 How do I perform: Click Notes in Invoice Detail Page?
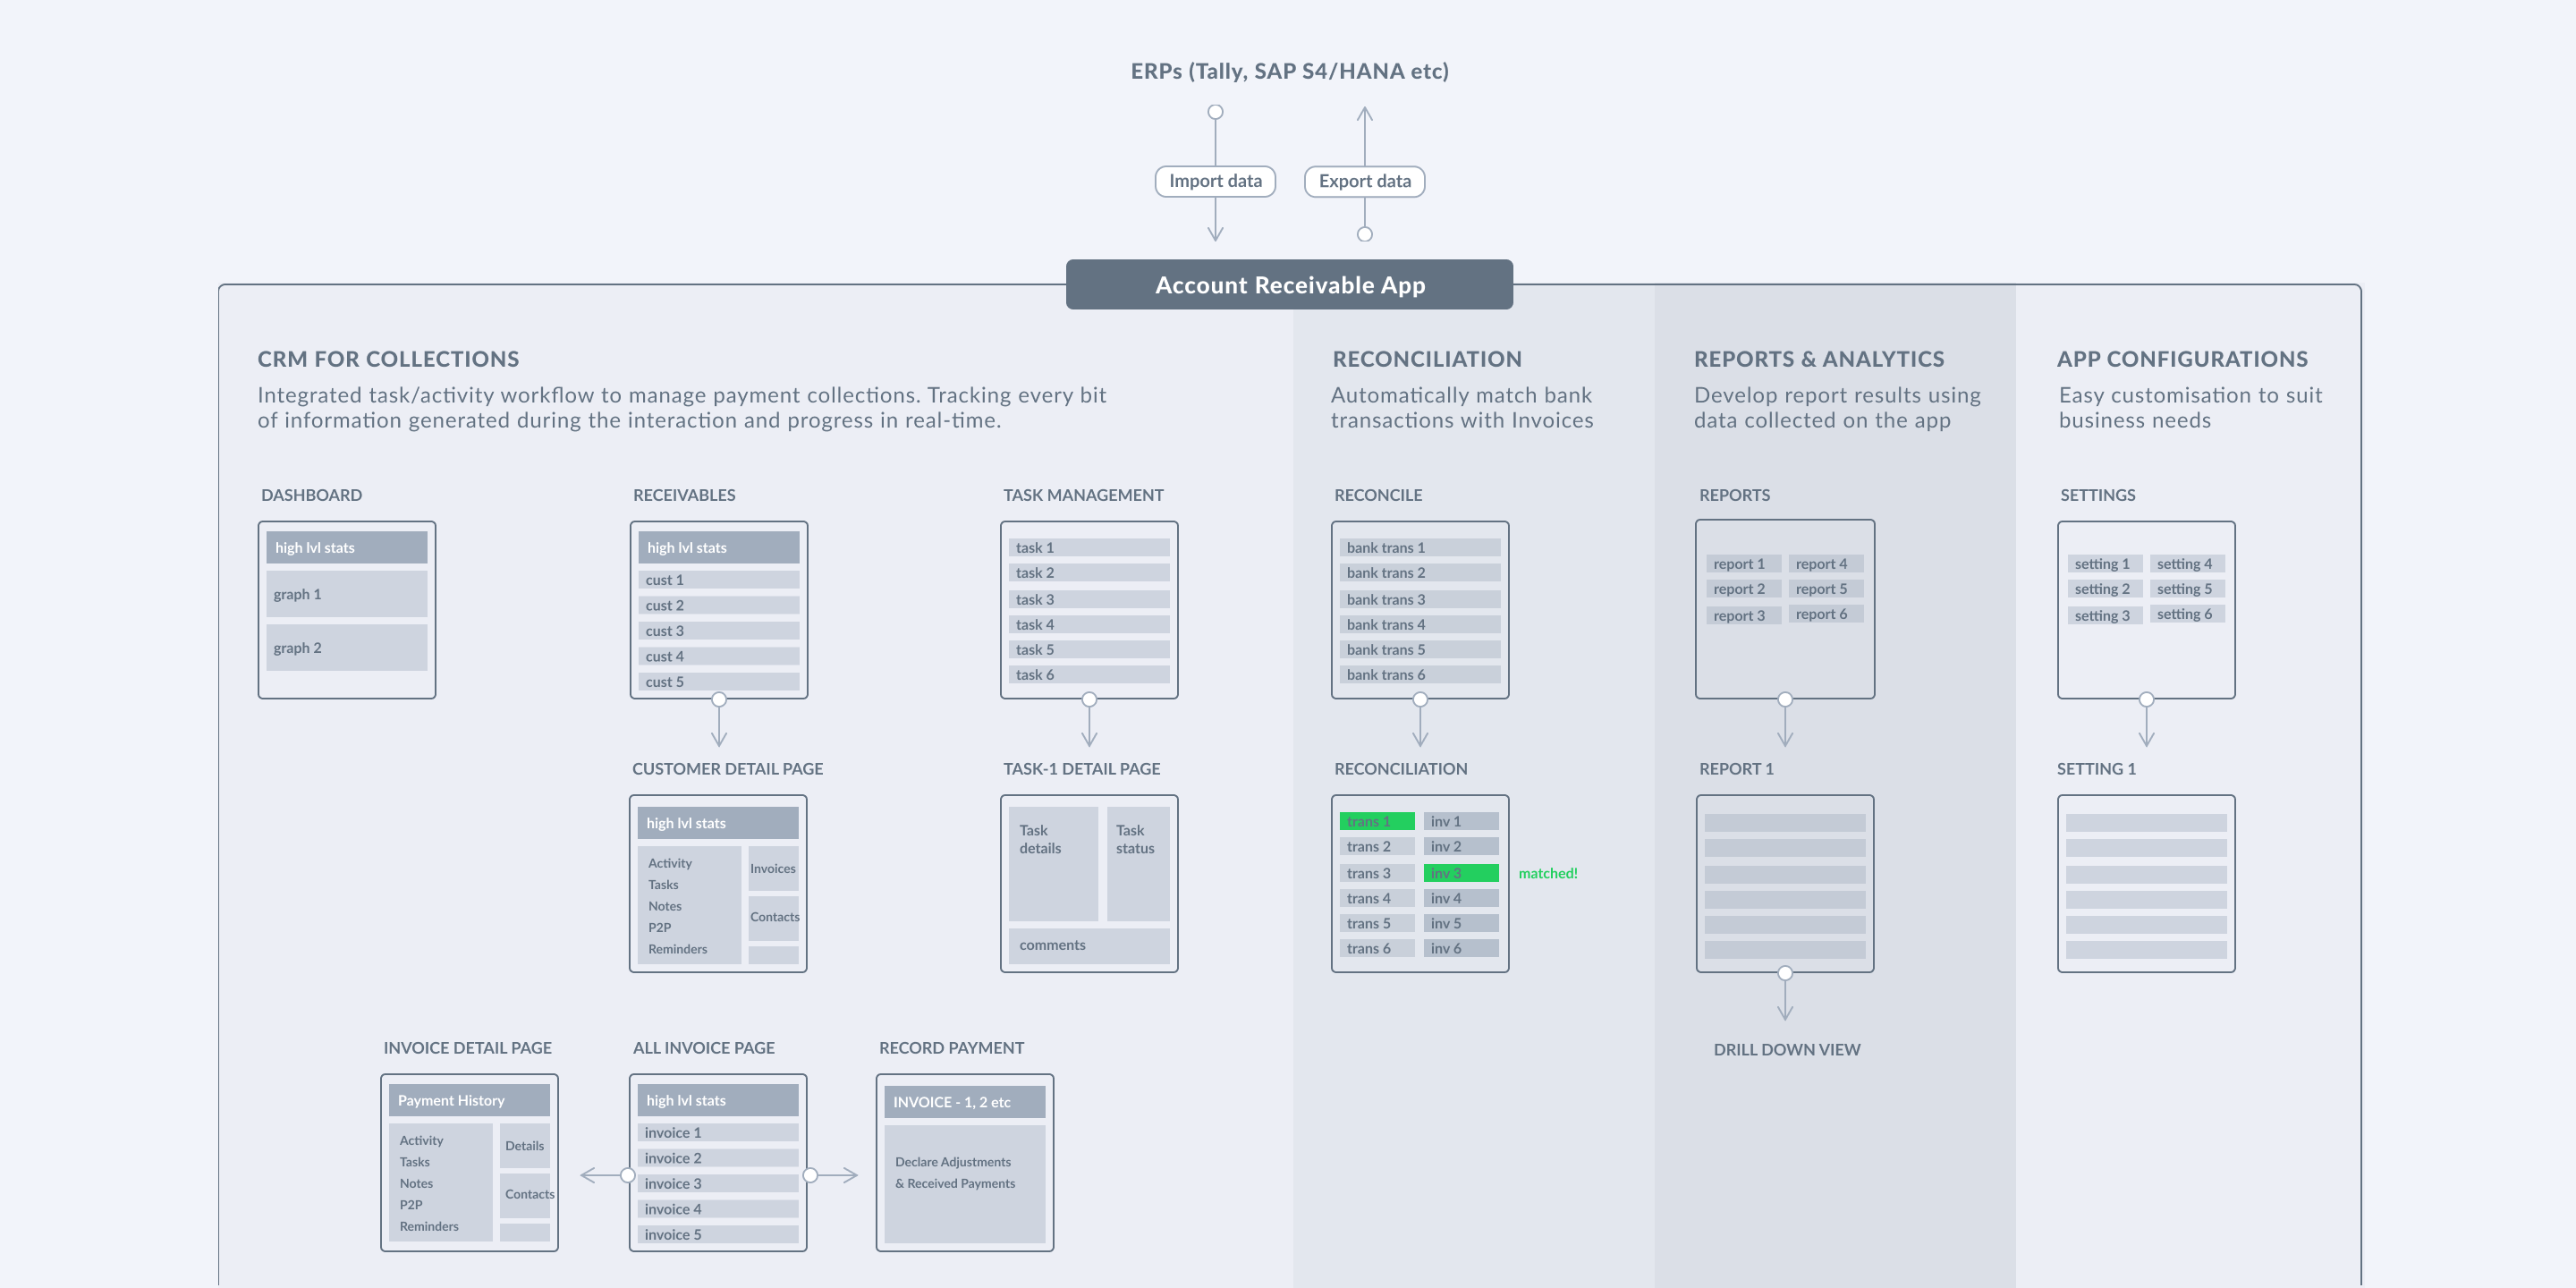(x=416, y=1183)
